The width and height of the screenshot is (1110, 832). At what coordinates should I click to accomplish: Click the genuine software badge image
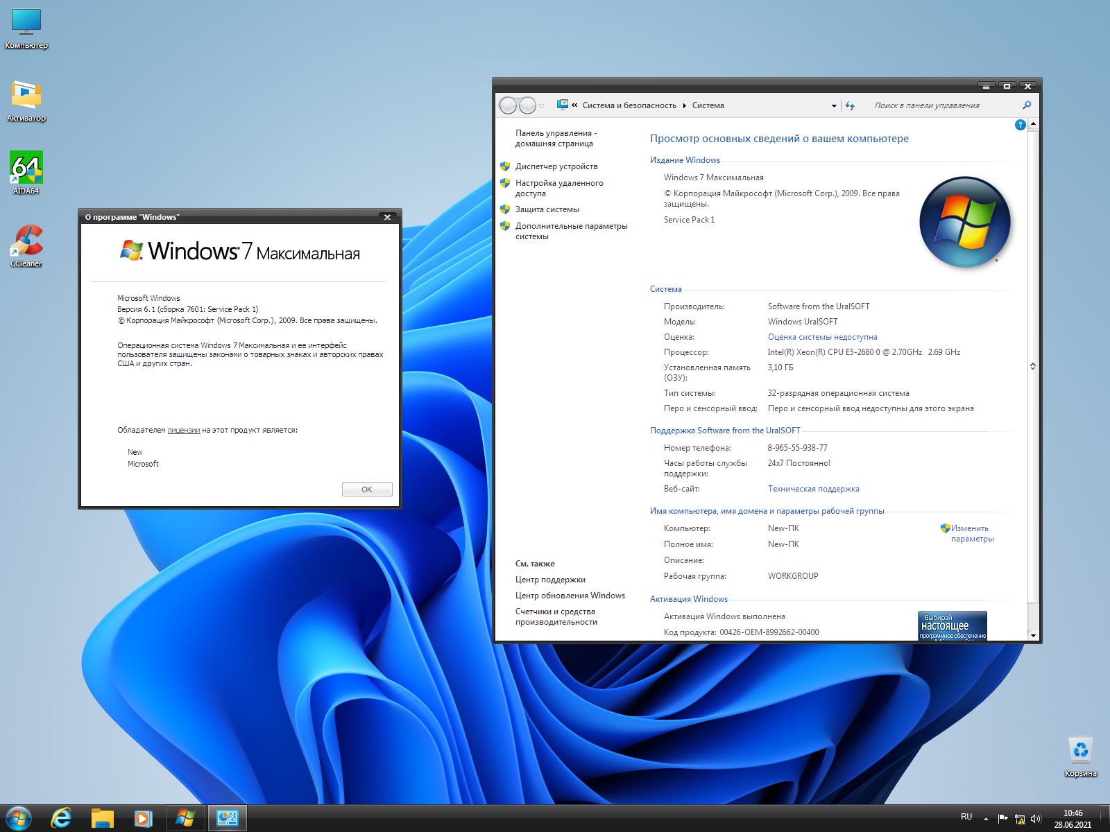click(x=952, y=625)
